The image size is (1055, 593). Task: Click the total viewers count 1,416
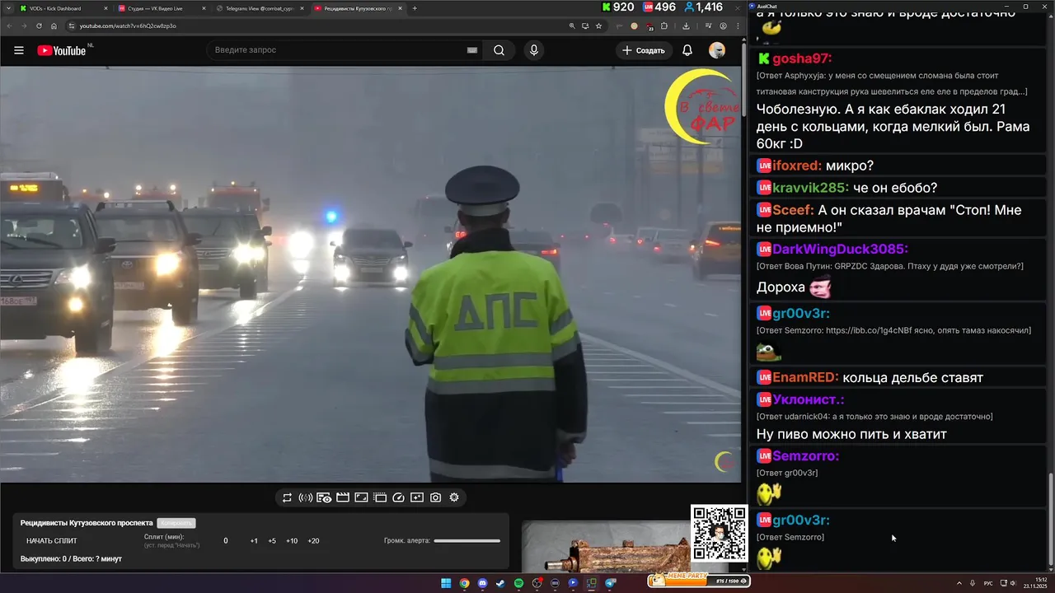pyautogui.click(x=703, y=7)
